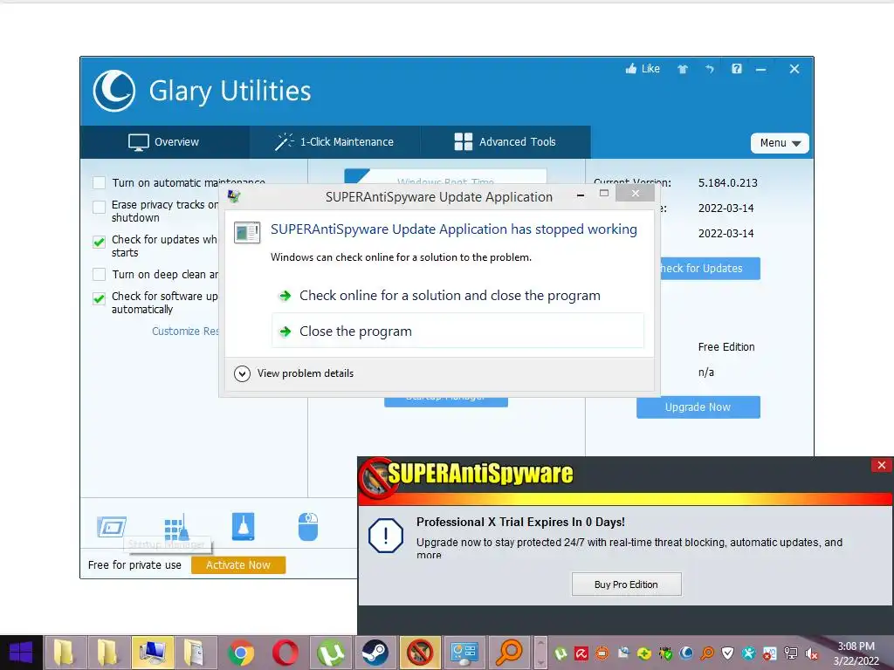Open the Windows Start button
This screenshot has height=670, width=894.
[x=21, y=653]
